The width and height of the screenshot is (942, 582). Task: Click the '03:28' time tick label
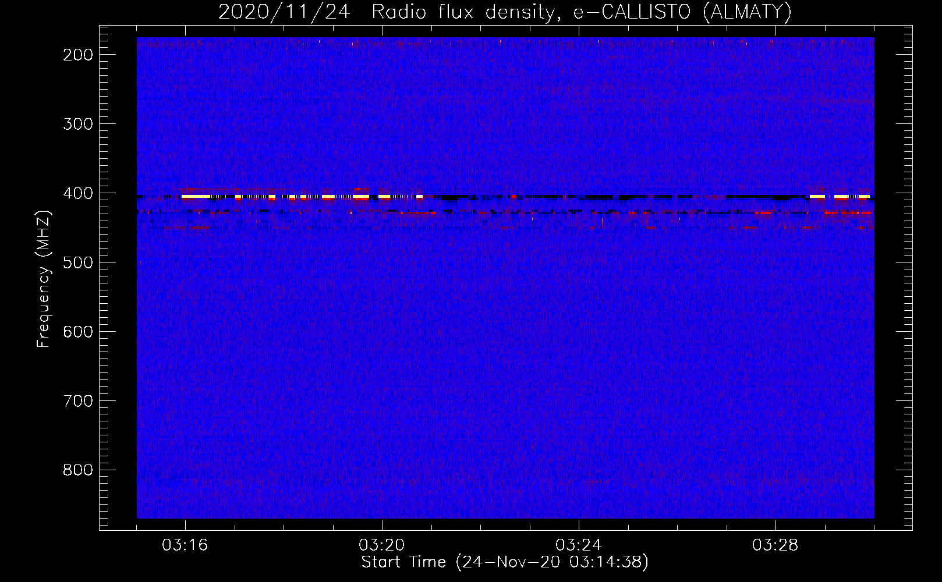point(775,545)
